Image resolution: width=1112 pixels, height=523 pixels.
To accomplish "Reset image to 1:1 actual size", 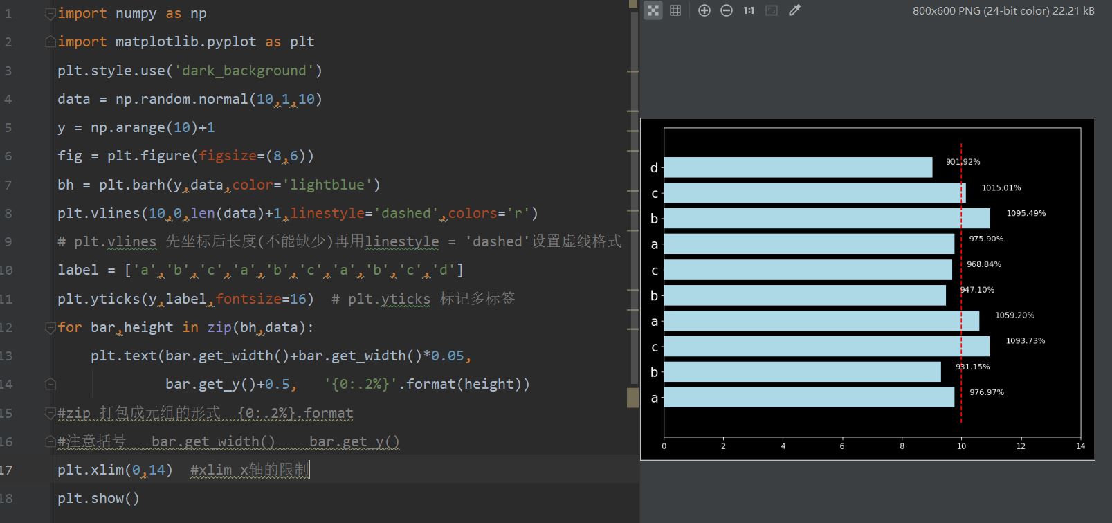I will 749,10.
